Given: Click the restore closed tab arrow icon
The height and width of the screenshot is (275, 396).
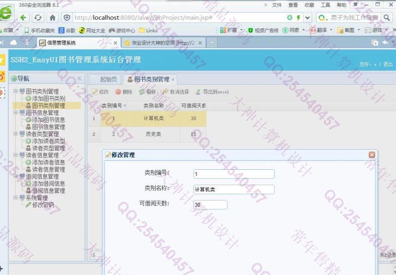Looking at the screenshot, I should point(385,43).
